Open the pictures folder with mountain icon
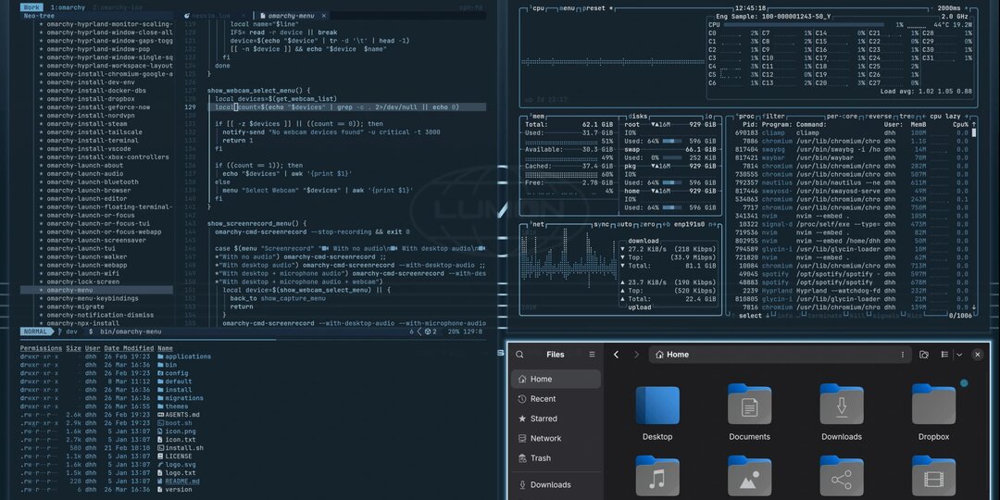This screenshot has width=1000, height=500. (x=749, y=477)
